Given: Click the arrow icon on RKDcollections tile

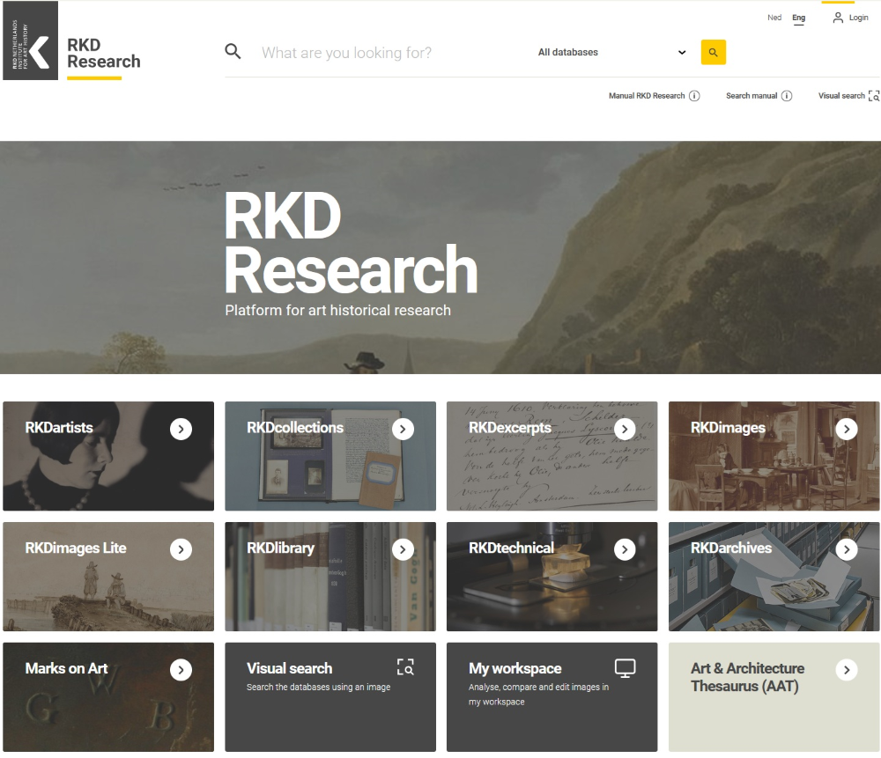Looking at the screenshot, I should click(x=403, y=429).
